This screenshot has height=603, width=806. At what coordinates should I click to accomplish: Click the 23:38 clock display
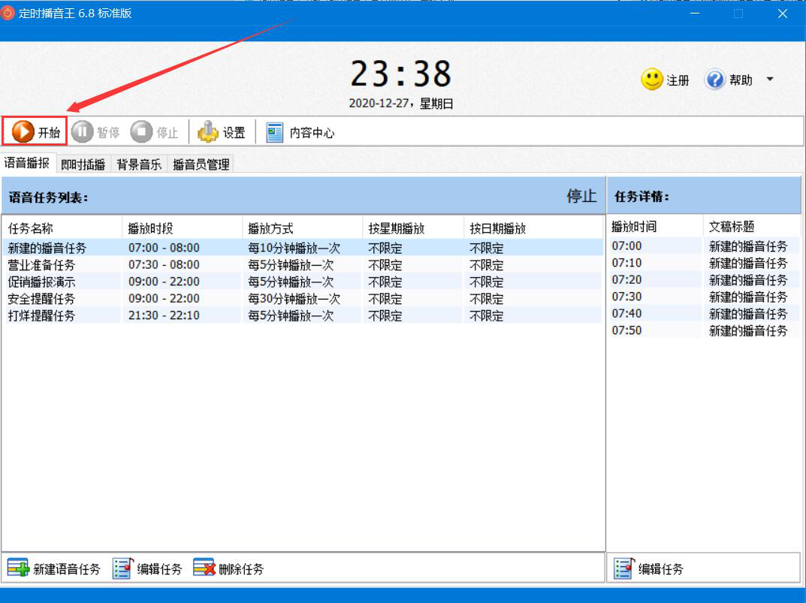(x=401, y=74)
